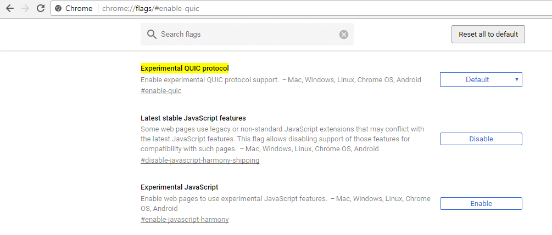This screenshot has height=235, width=552.
Task: Follow the #enable-quic anchor link
Action: pyautogui.click(x=161, y=91)
